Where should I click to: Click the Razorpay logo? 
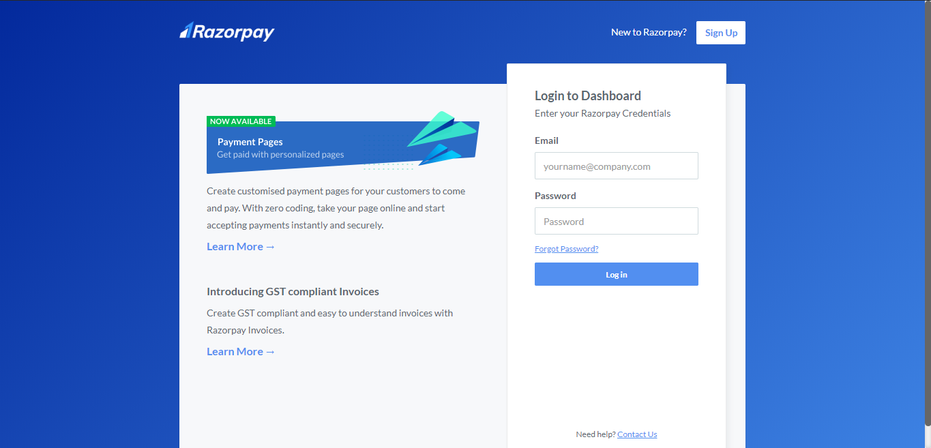point(226,31)
